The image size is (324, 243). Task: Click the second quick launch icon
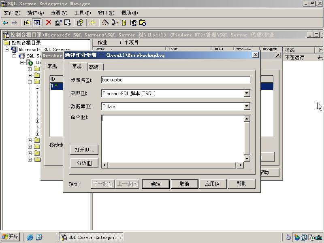coord(39,237)
